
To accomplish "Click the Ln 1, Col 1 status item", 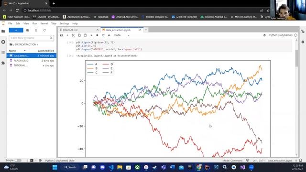I will pyautogui.click(x=259, y=161).
